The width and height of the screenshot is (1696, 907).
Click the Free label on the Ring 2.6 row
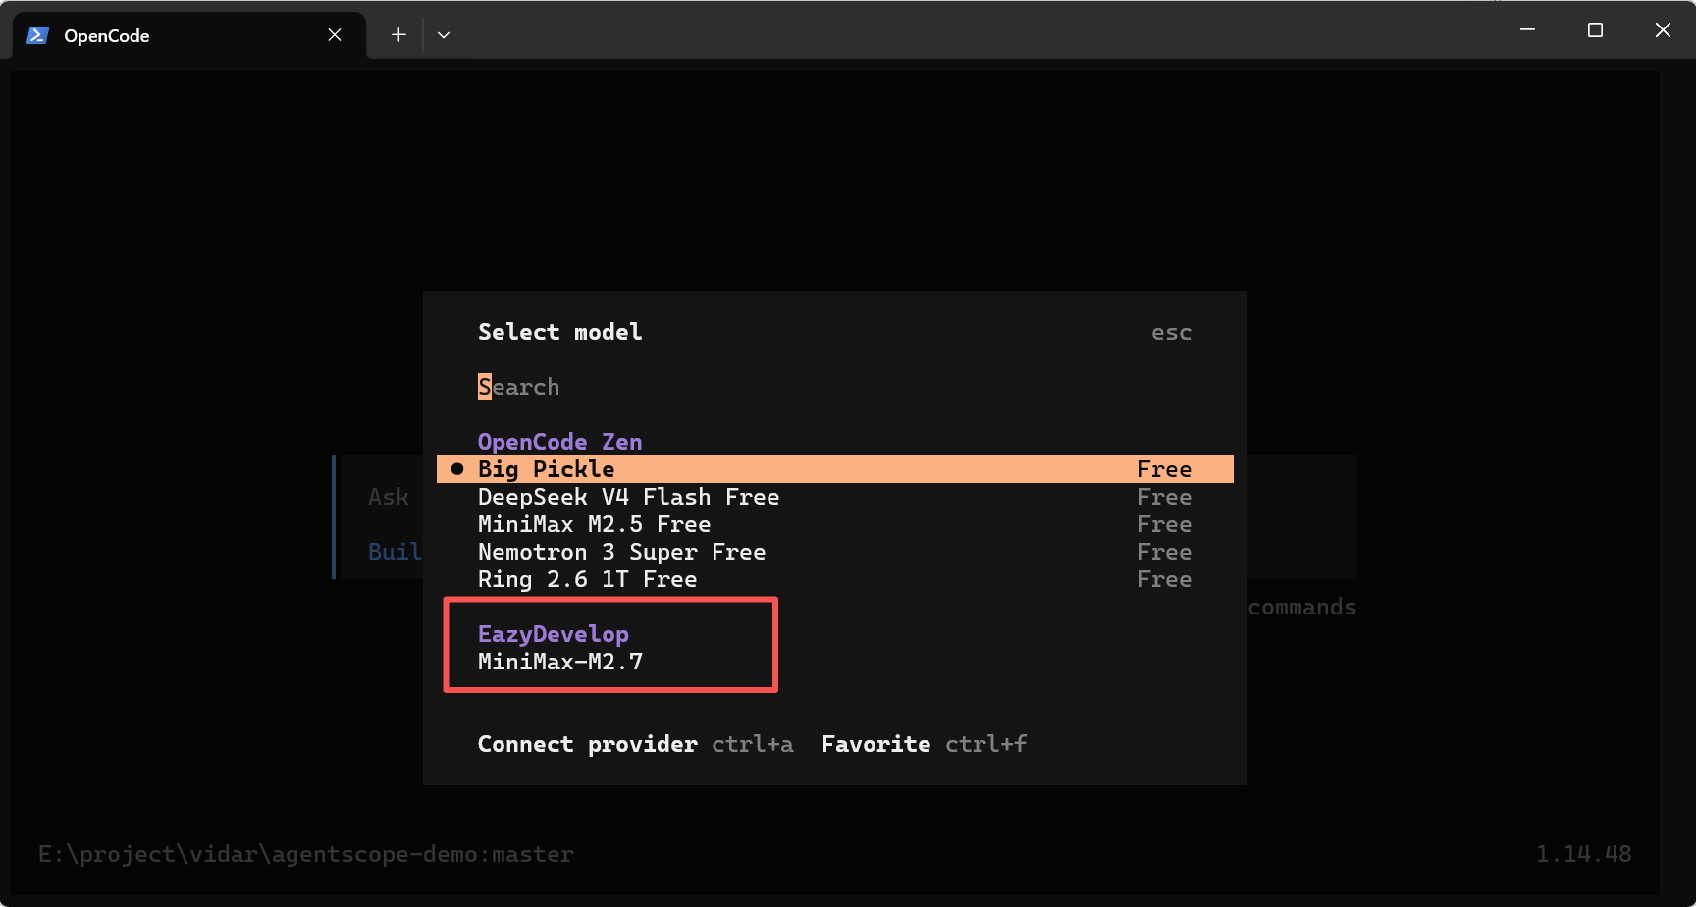[x=1165, y=579]
